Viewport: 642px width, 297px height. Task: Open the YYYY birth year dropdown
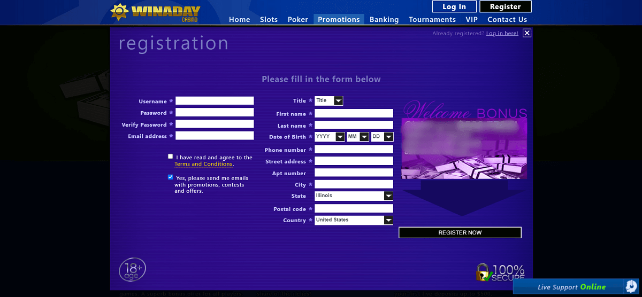[330, 137]
